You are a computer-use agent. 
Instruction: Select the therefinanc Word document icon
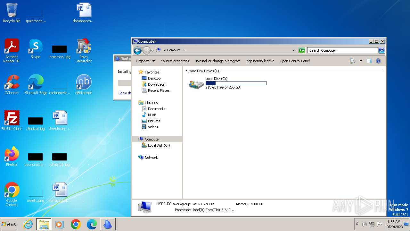coord(60,121)
